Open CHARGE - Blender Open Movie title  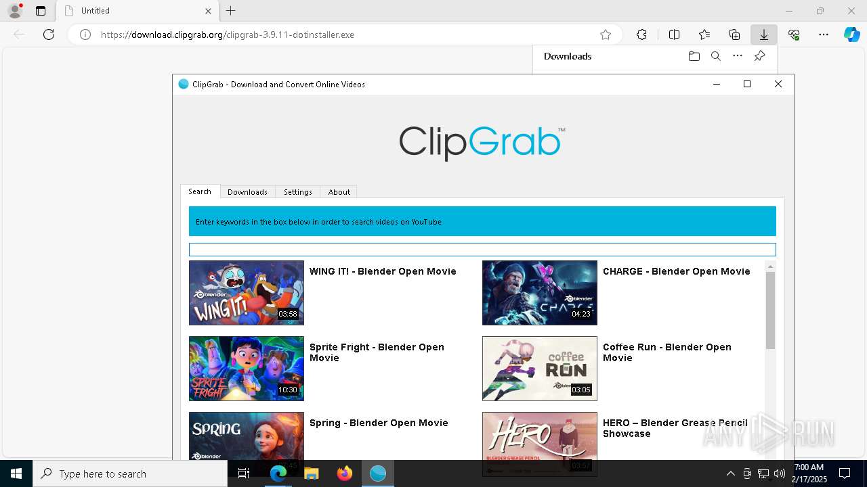click(677, 271)
